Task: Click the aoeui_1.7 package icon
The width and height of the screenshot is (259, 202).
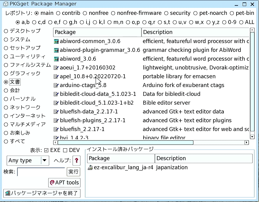Action: tap(56, 67)
